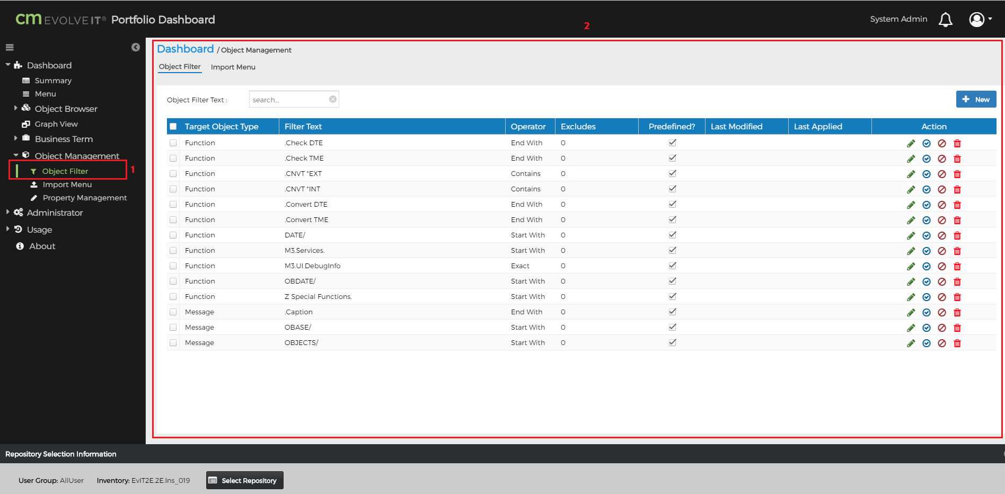Check the M3.UI.DebugInfo row selection box
1005x494 pixels.
(173, 266)
